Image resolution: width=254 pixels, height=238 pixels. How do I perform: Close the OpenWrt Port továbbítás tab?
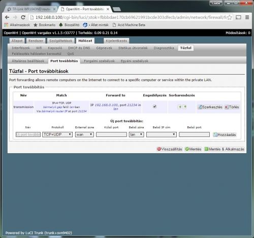tap(108, 9)
